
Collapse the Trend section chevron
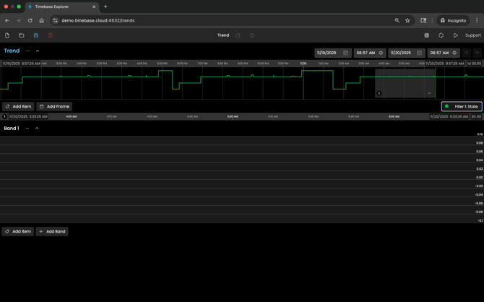pyautogui.click(x=38, y=51)
